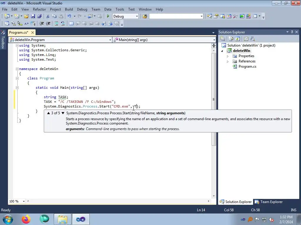Image resolution: width=301 pixels, height=225 pixels.
Task: Click Navigate Backward toolbar icon
Action: pos(90,16)
